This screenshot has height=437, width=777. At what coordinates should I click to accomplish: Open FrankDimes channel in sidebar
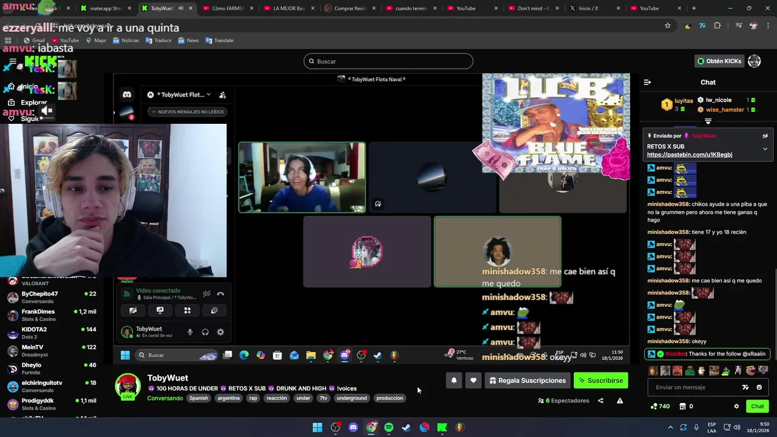point(52,315)
